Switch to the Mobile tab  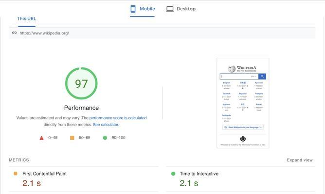143,9
